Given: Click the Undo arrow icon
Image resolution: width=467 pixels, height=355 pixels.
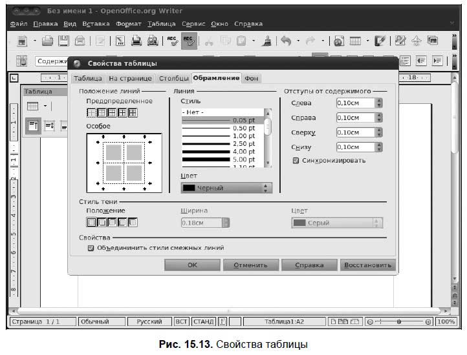Looking at the screenshot, I should coord(286,41).
